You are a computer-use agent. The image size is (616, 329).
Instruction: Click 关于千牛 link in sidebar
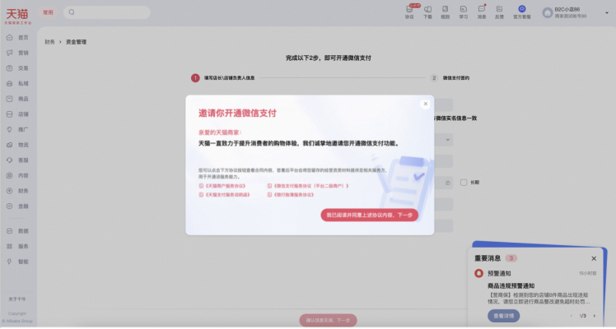point(17,299)
